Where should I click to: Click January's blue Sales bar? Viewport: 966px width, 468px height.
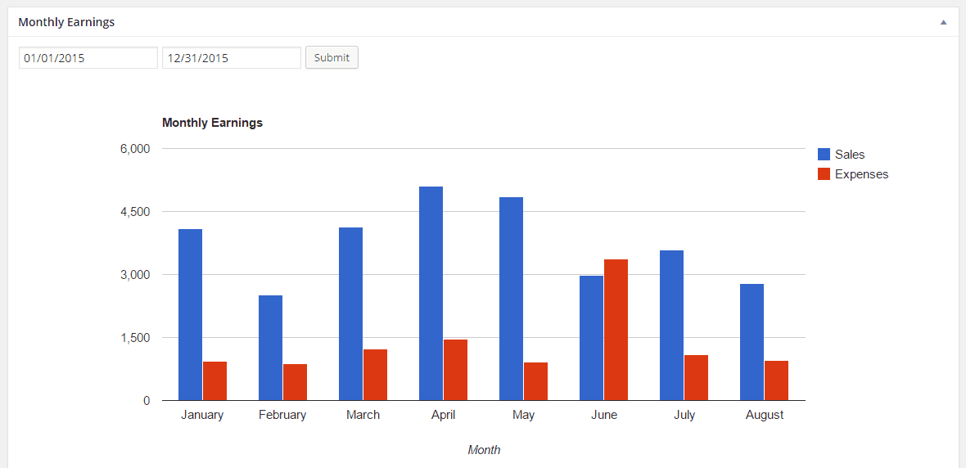coord(190,315)
